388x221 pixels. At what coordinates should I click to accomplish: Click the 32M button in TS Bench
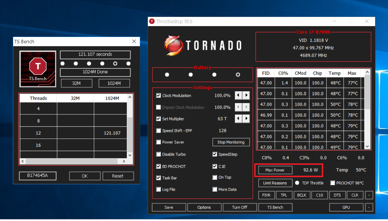[x=77, y=83]
